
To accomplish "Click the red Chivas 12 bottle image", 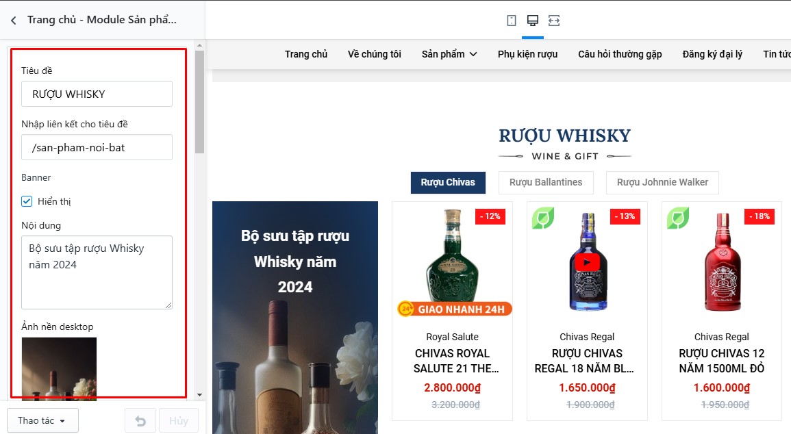I will tap(723, 262).
